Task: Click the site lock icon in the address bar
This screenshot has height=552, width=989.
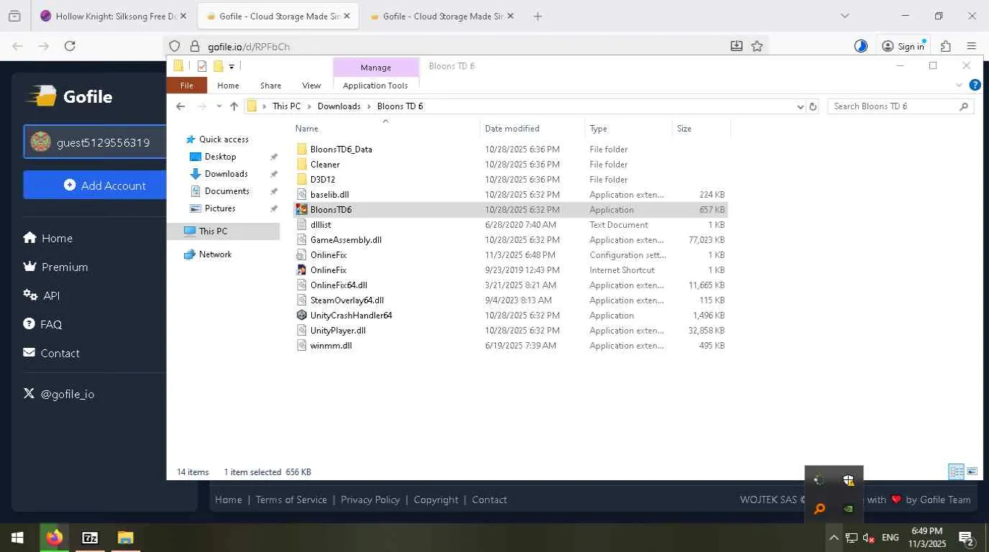Action: click(x=194, y=46)
